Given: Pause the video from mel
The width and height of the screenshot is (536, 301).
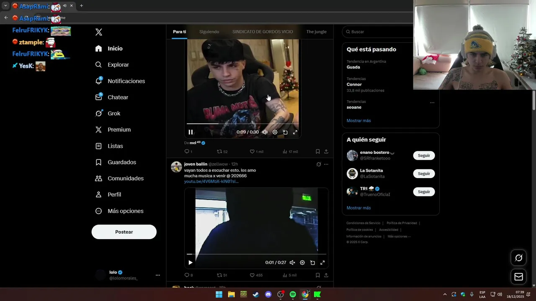Looking at the screenshot, I should click(x=191, y=132).
